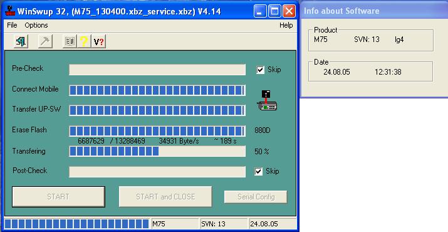Open the Serial Config button
The width and height of the screenshot is (448, 232).
click(256, 197)
